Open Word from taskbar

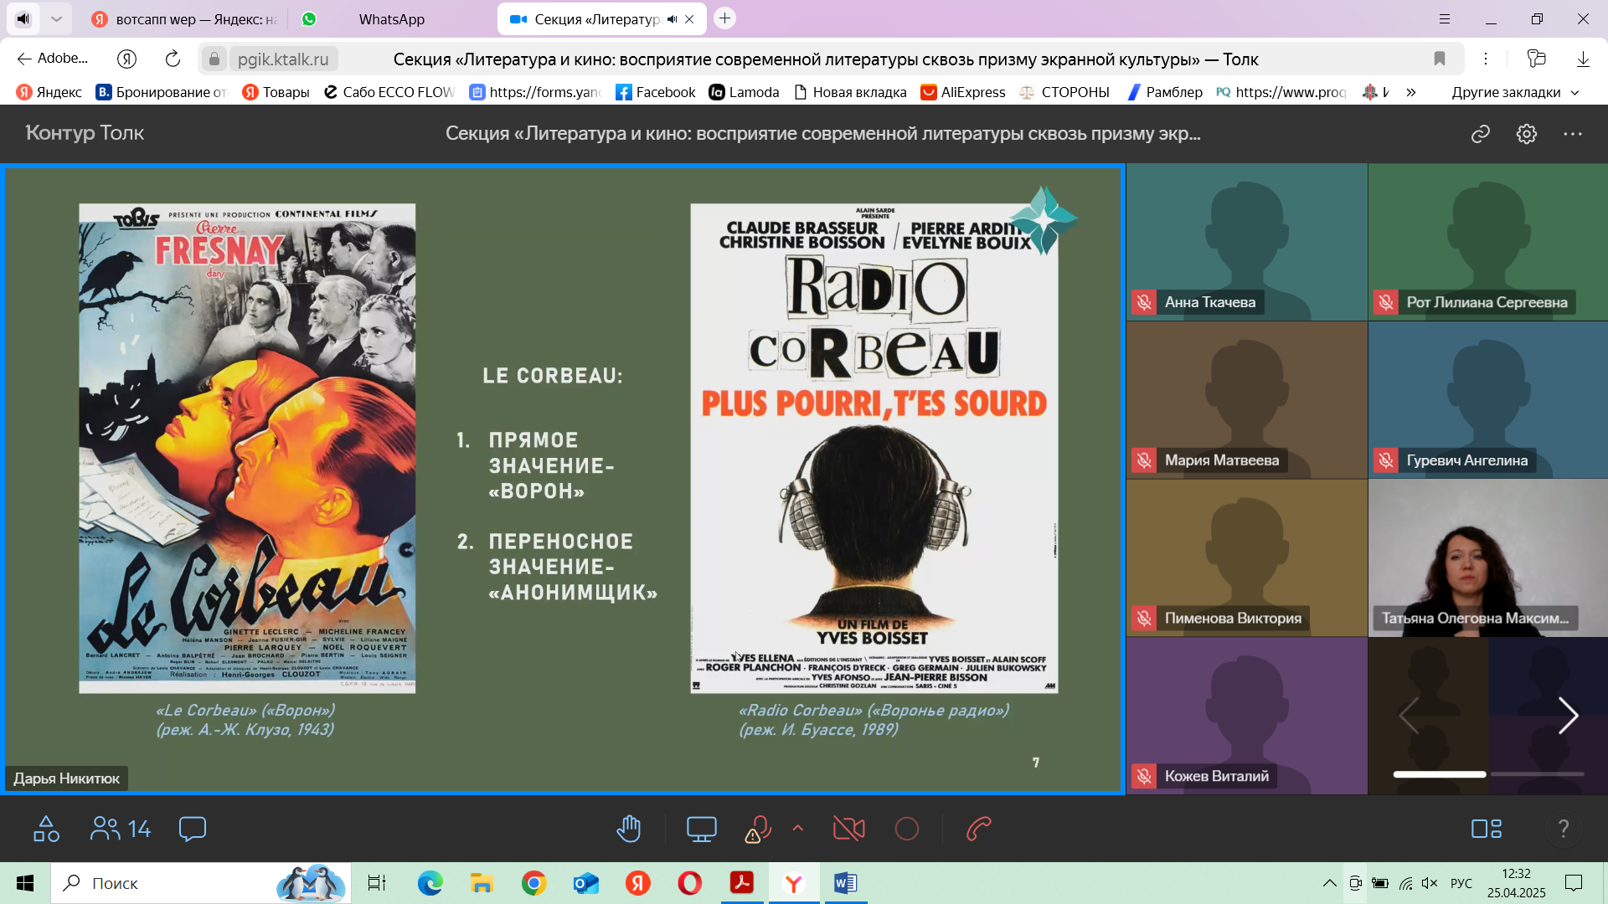(x=846, y=883)
